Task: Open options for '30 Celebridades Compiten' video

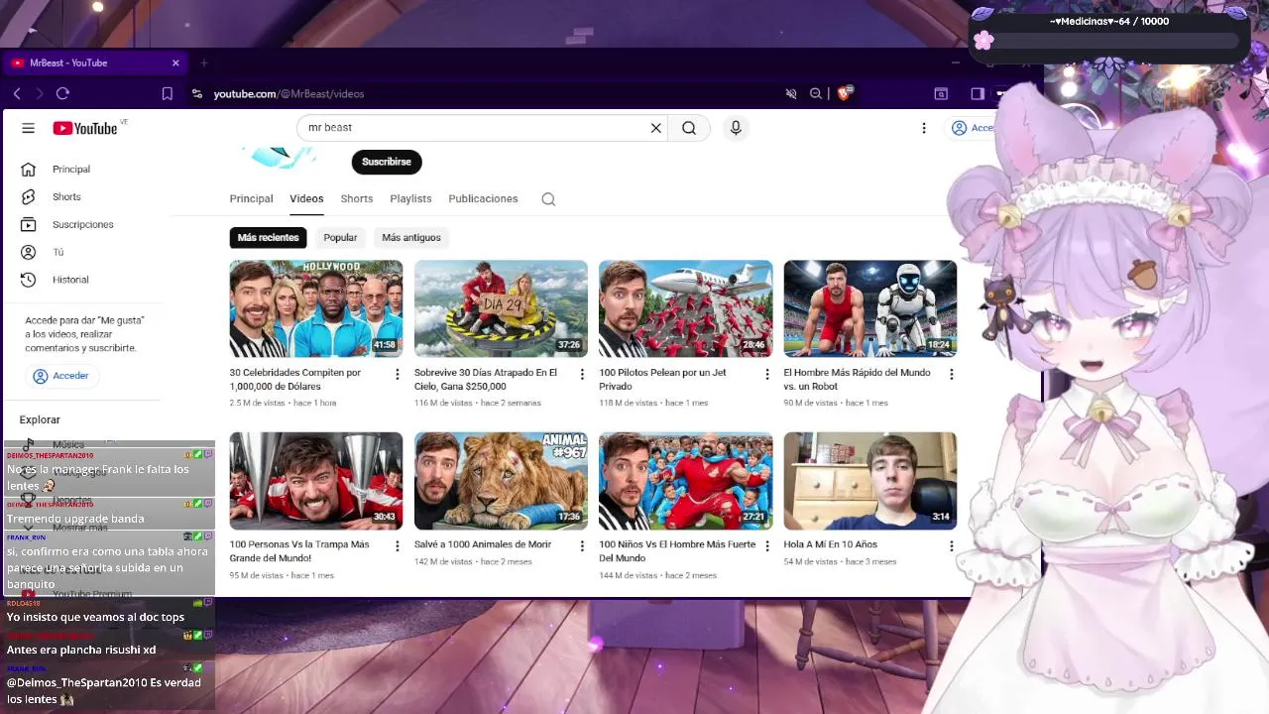Action: click(x=398, y=374)
